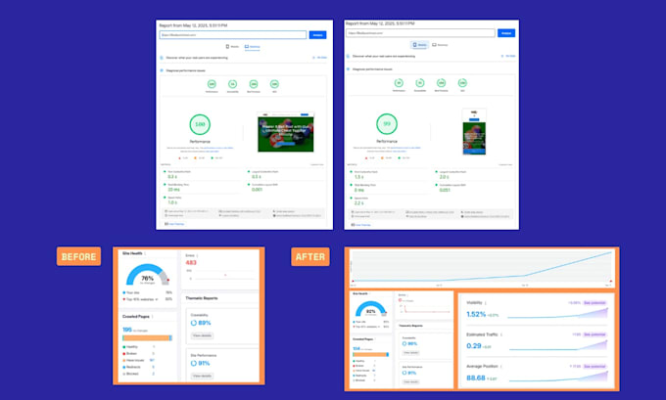Click the Estimated Traffic info icon
The width and height of the screenshot is (666, 400).
pyautogui.click(x=501, y=334)
